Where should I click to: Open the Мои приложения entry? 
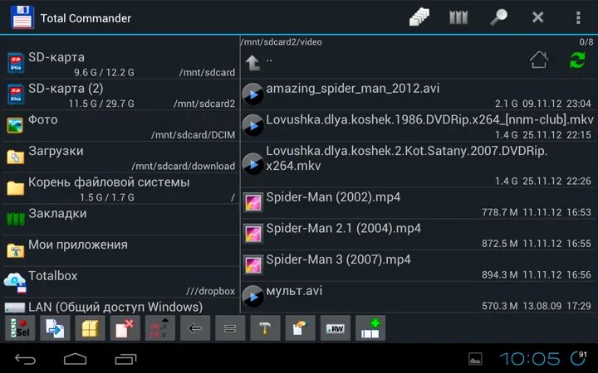click(x=120, y=251)
